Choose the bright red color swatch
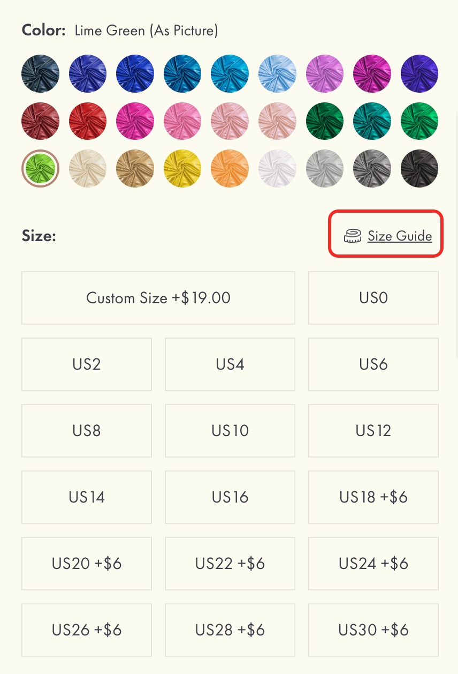Screen dimensions: 458x674 coord(88,121)
